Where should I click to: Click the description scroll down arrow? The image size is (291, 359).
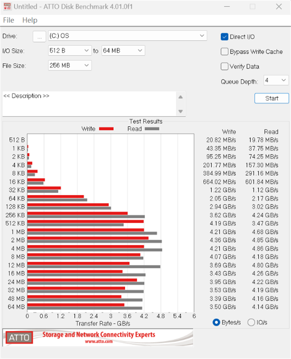[x=180, y=111]
